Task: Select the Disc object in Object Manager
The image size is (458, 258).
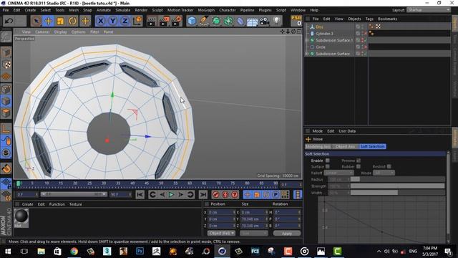Action: [x=319, y=27]
